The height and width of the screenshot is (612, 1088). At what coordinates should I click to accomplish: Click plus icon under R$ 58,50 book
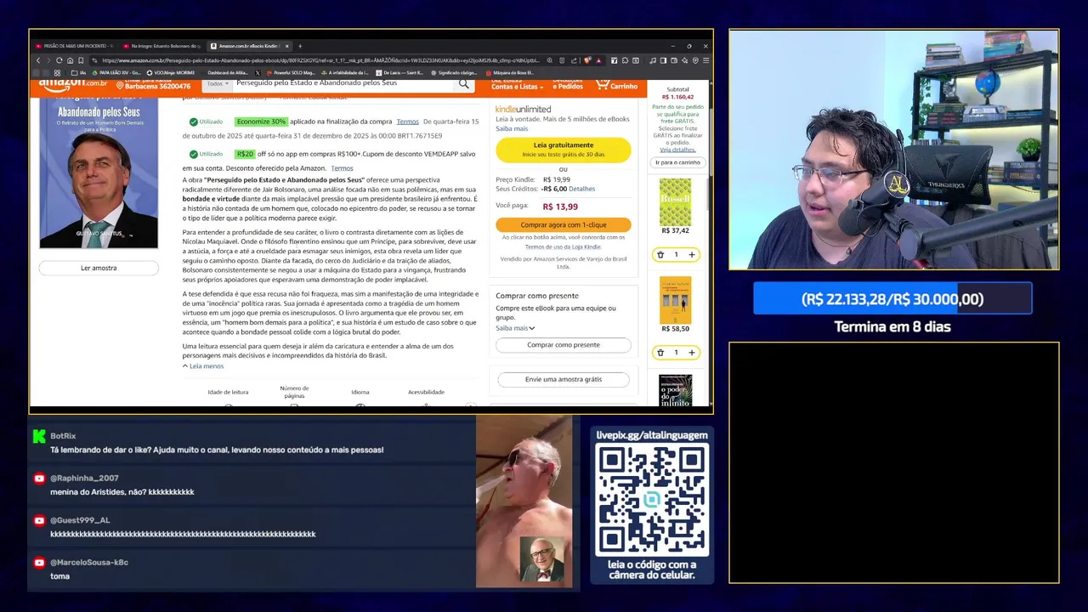click(691, 352)
